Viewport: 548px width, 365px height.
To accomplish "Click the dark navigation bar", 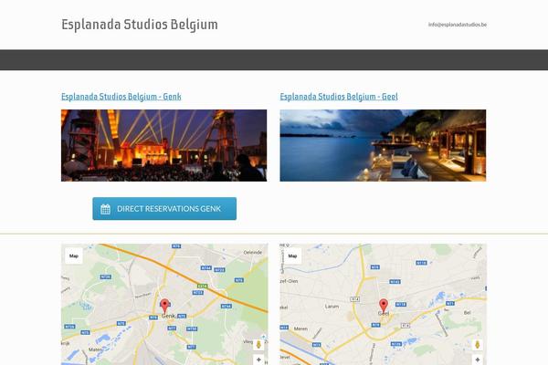I will pos(274,59).
